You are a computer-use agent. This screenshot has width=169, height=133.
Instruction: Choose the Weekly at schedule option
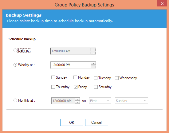15,65
